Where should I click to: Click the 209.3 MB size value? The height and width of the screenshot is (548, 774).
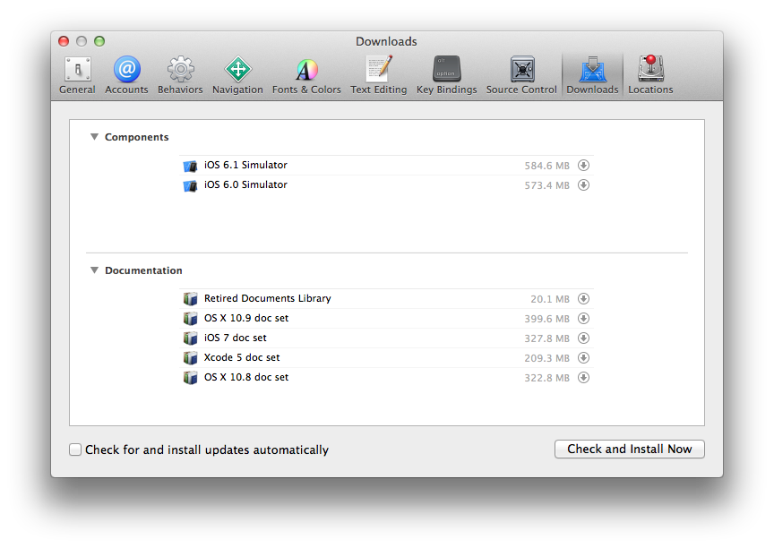(x=547, y=358)
